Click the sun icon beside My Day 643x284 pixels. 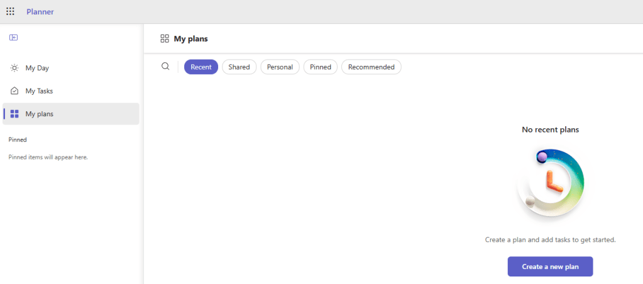click(x=14, y=68)
